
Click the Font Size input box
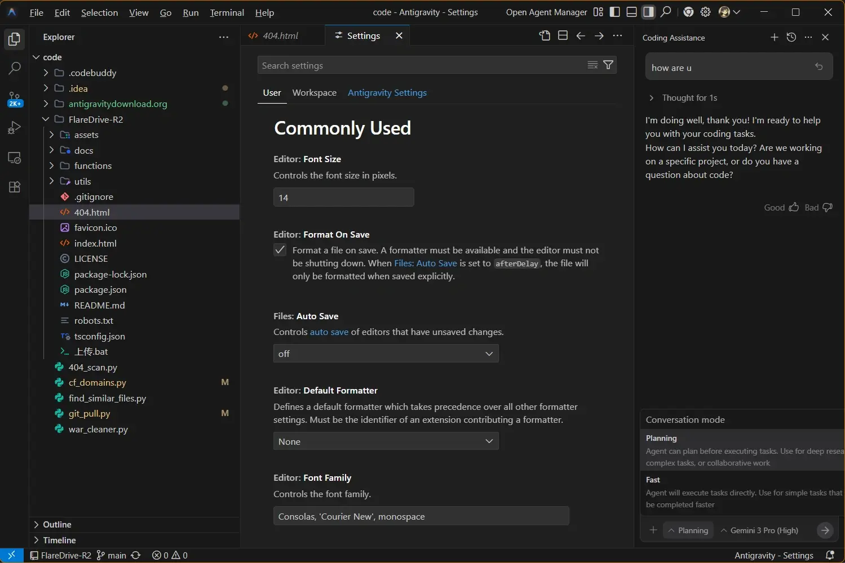[344, 198]
